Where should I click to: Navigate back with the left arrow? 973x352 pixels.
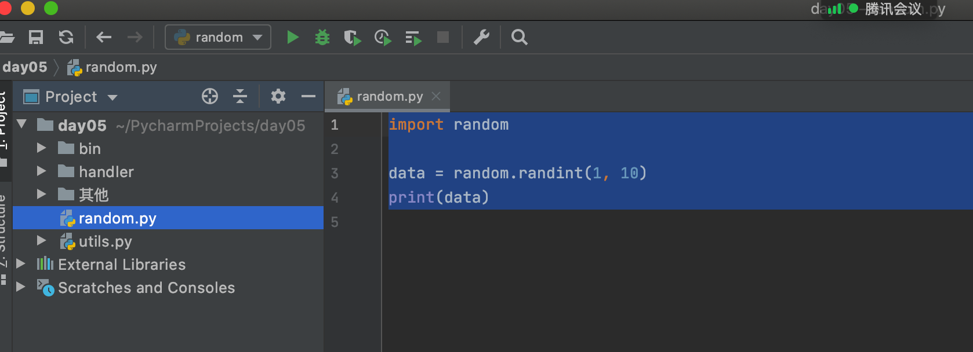[104, 38]
